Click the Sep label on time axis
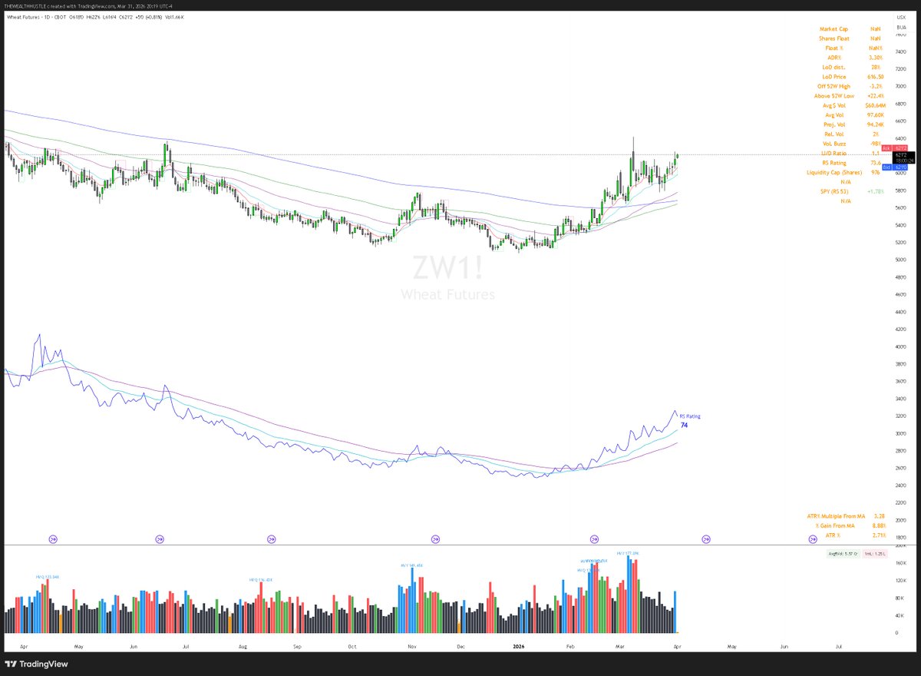The height and width of the screenshot is (676, 921). [x=299, y=647]
